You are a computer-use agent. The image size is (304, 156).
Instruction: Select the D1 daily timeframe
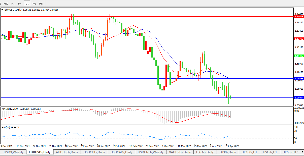[x=27, y=4]
